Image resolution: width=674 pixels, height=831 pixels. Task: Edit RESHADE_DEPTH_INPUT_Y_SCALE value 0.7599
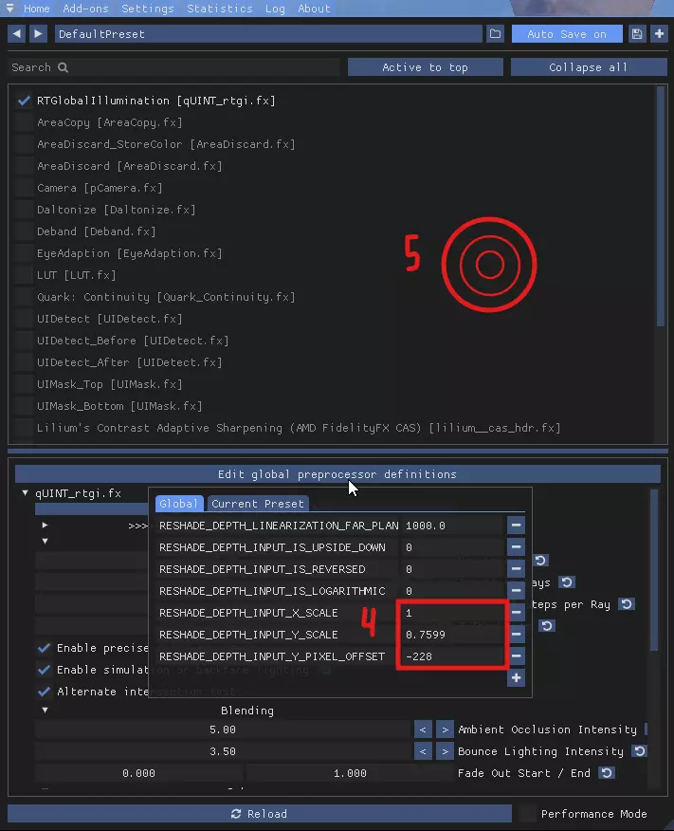coord(452,635)
